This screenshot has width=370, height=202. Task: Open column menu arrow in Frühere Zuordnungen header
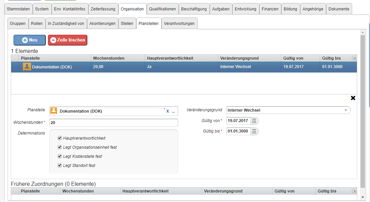(354, 191)
